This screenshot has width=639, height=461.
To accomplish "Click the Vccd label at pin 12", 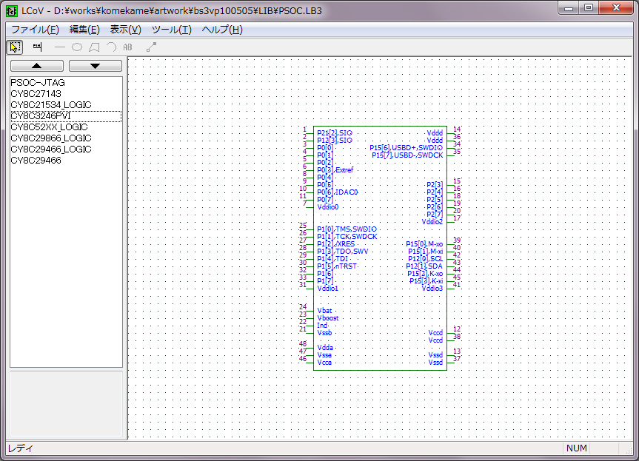I will (435, 333).
